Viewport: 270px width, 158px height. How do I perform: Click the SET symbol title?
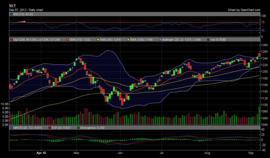click(12, 5)
